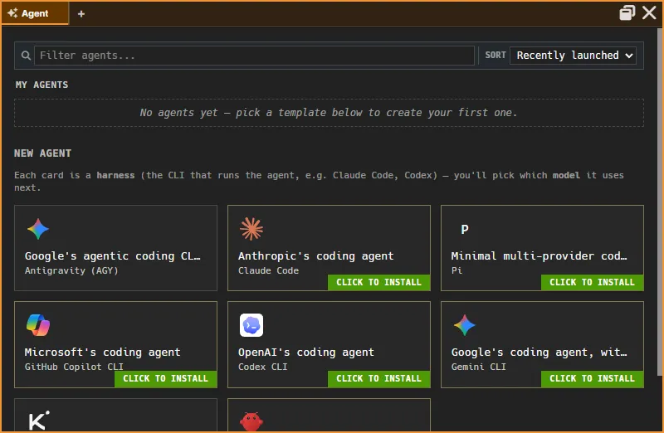Click the Gemini CLI star icon
664x433 pixels.
[465, 325]
